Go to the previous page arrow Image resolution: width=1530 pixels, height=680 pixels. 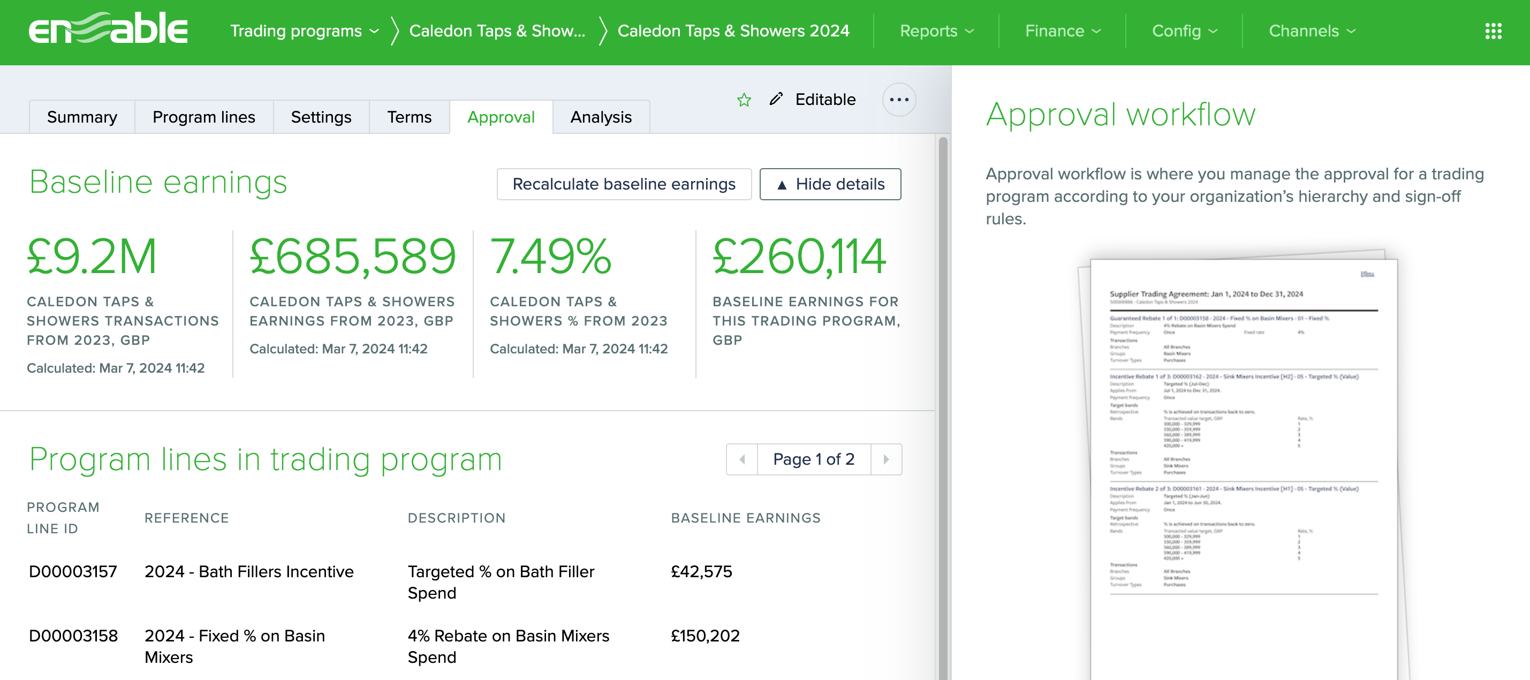pos(742,459)
